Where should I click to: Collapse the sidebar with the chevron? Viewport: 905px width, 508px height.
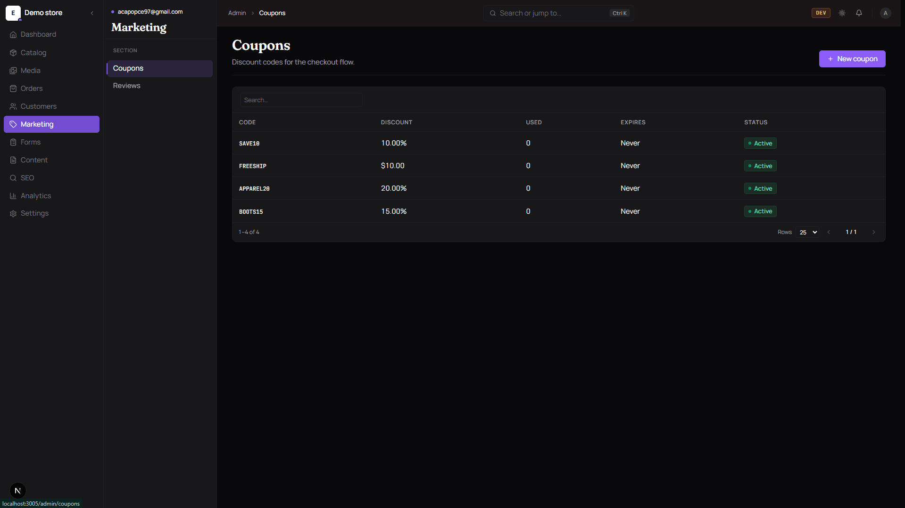(x=92, y=13)
